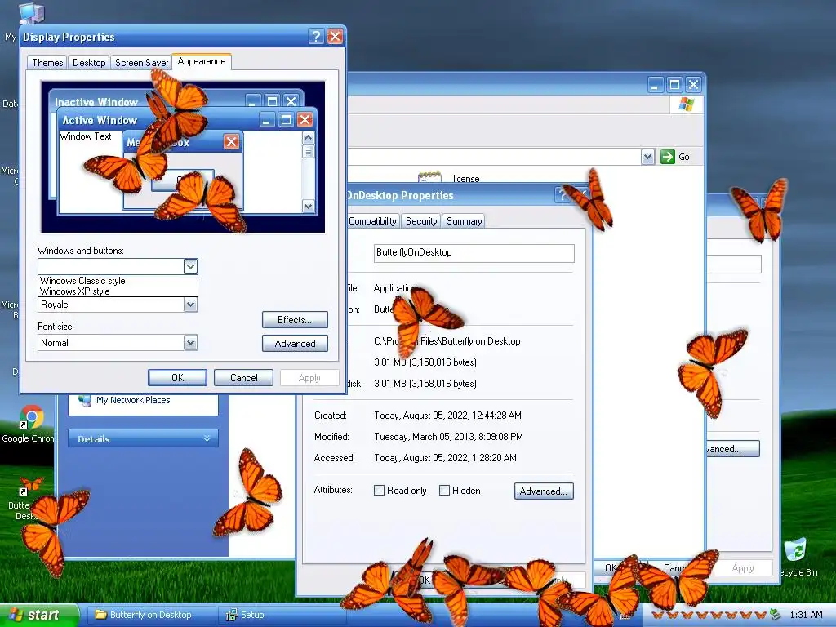This screenshot has width=836, height=627.
Task: Click the Windows flag logo in Explorer
Action: (x=686, y=104)
